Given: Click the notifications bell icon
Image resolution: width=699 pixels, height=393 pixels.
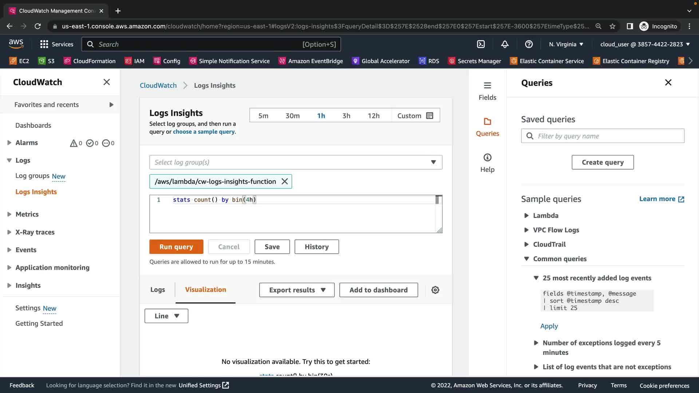Looking at the screenshot, I should pyautogui.click(x=505, y=44).
